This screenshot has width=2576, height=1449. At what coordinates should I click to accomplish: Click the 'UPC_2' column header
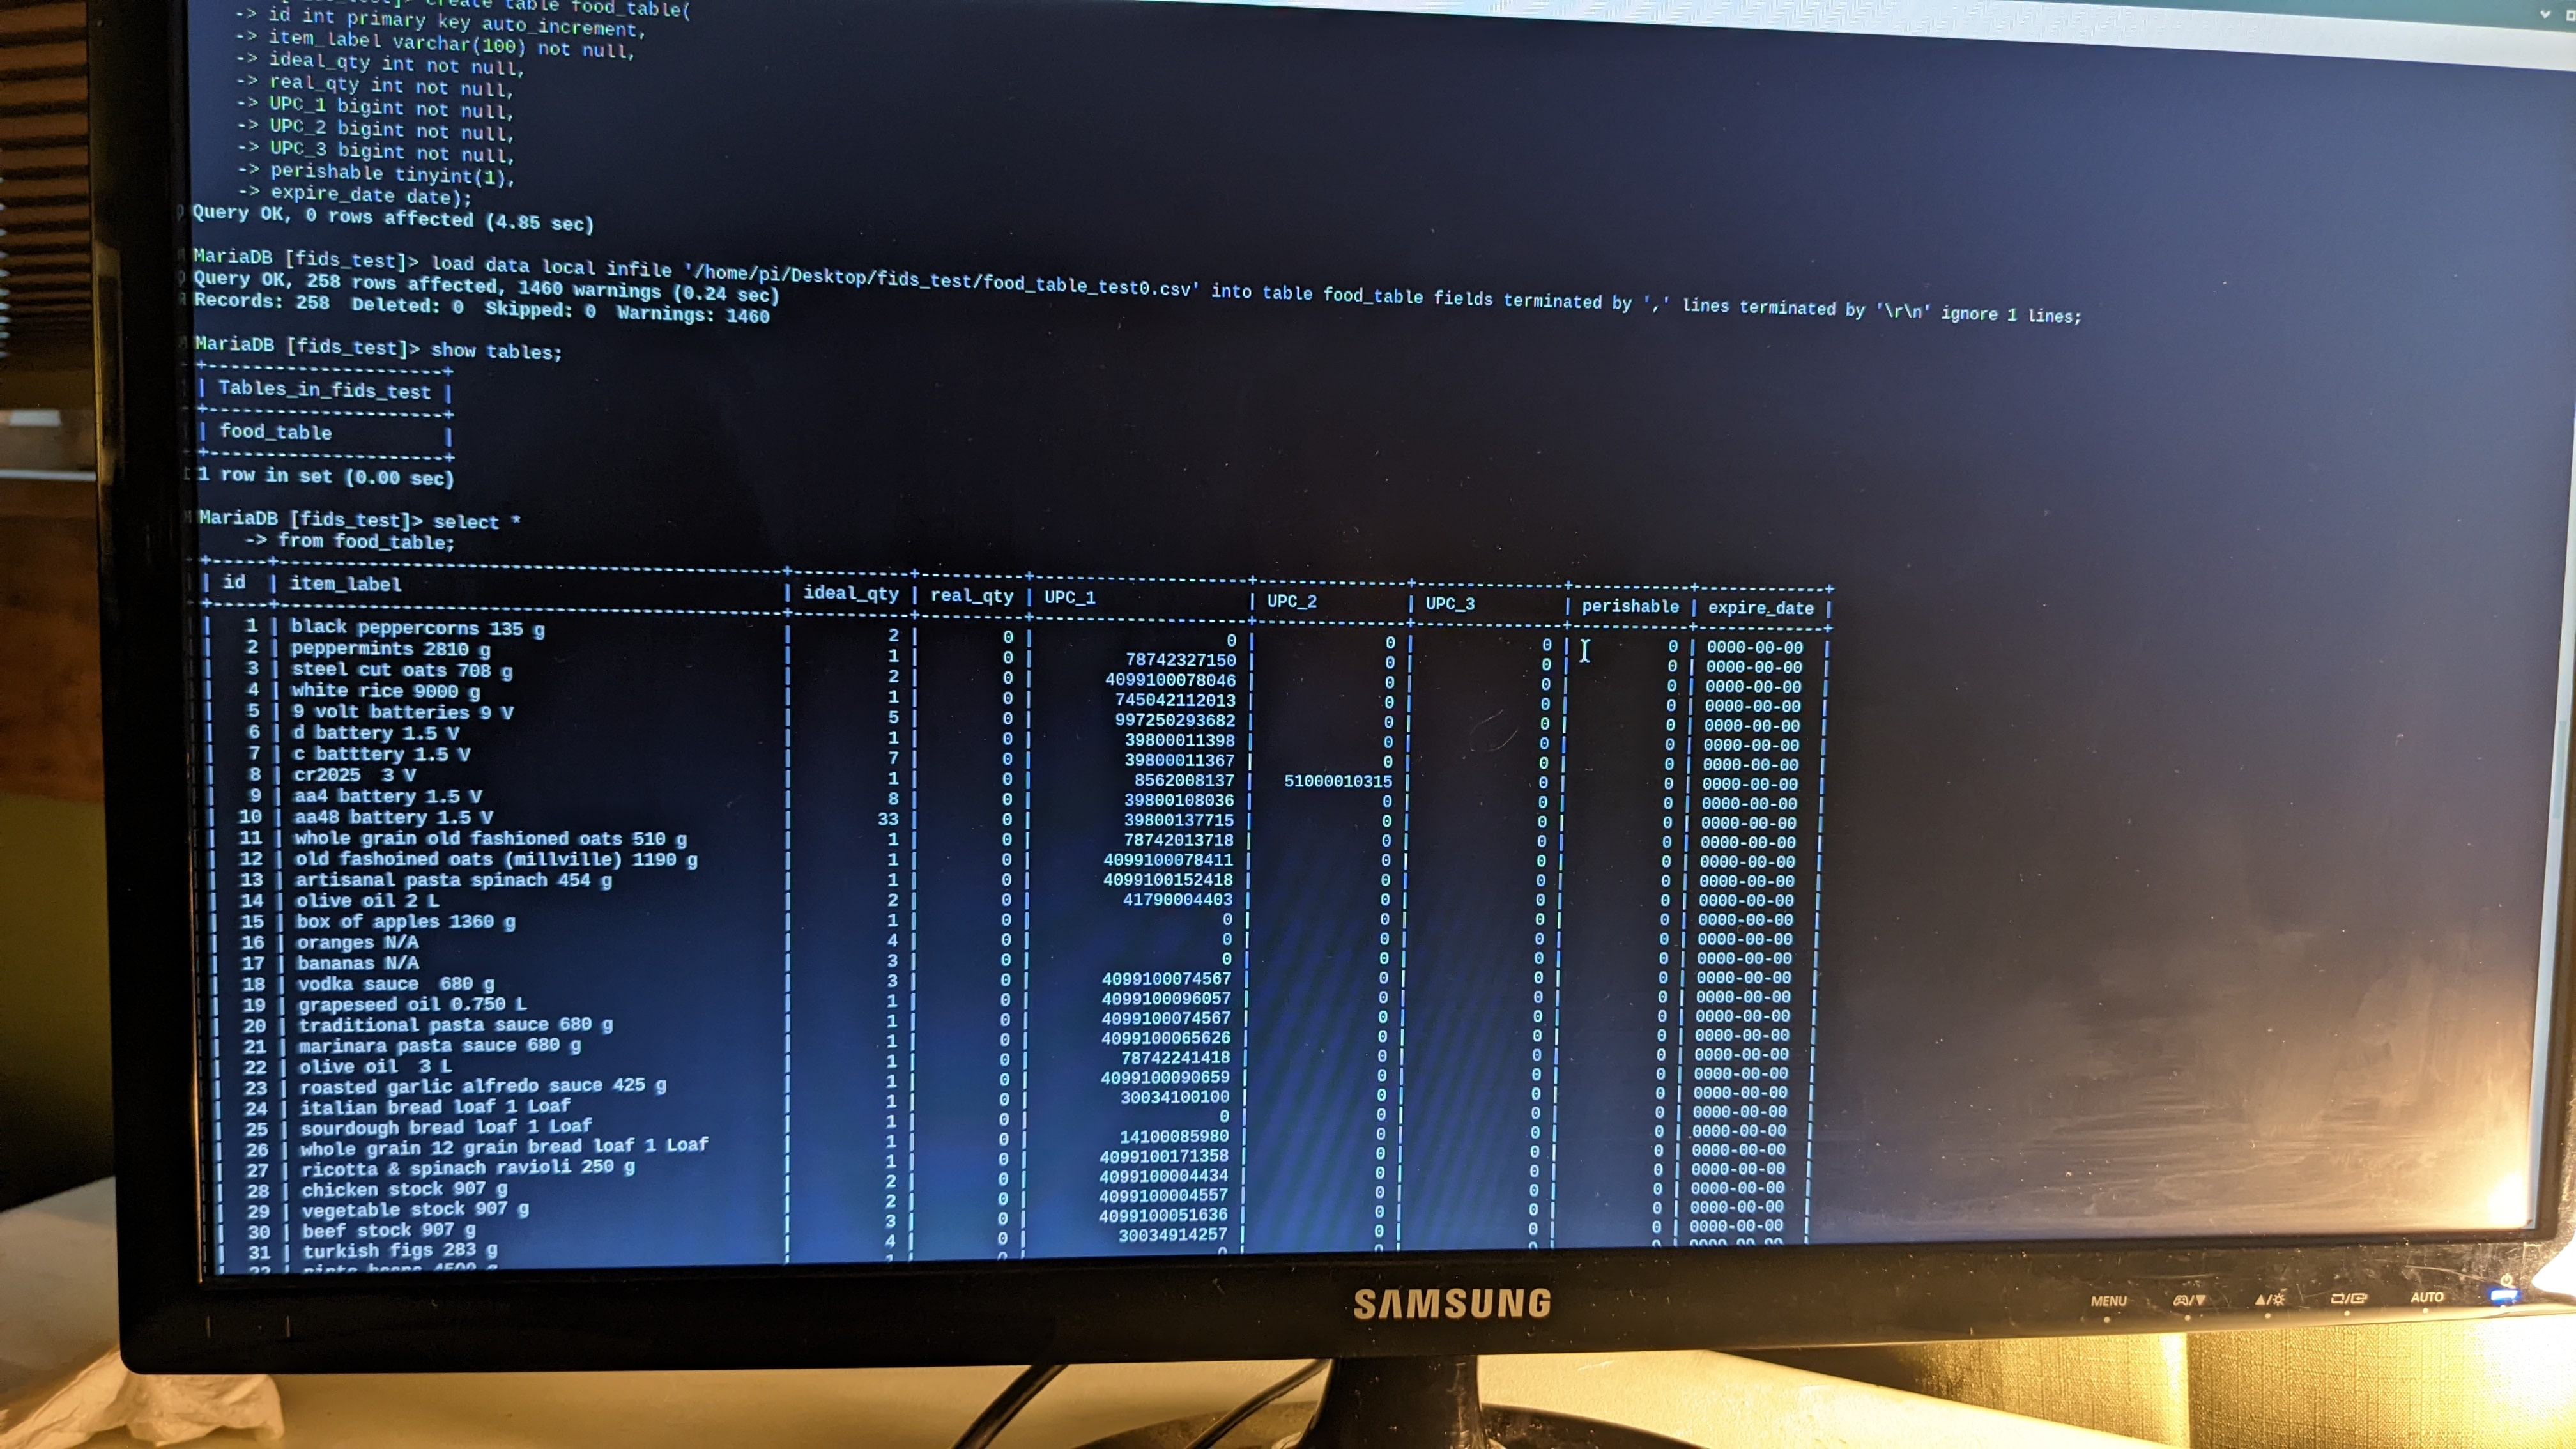pos(1291,601)
